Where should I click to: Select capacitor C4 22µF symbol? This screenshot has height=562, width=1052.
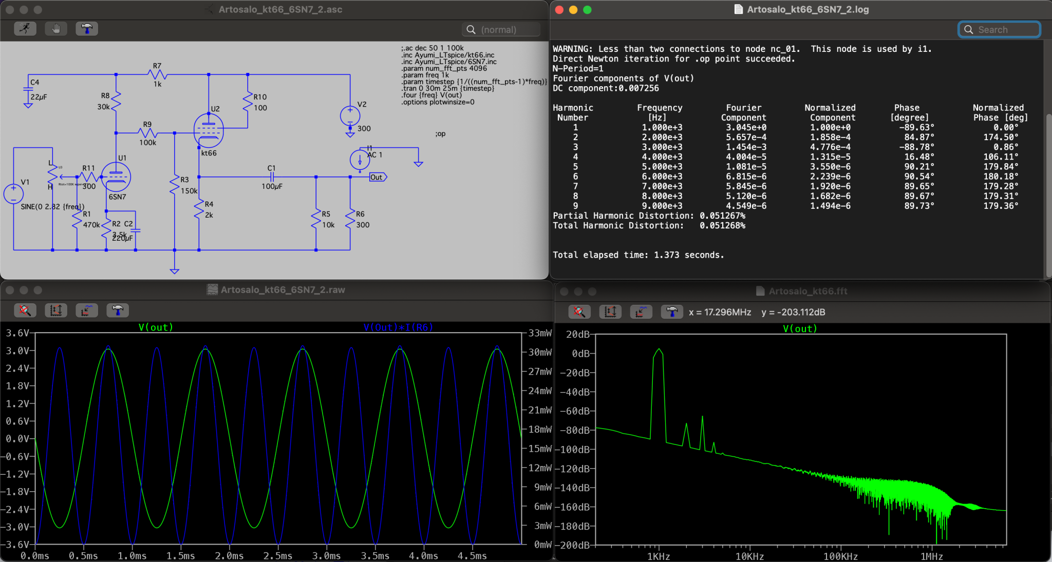coord(28,90)
